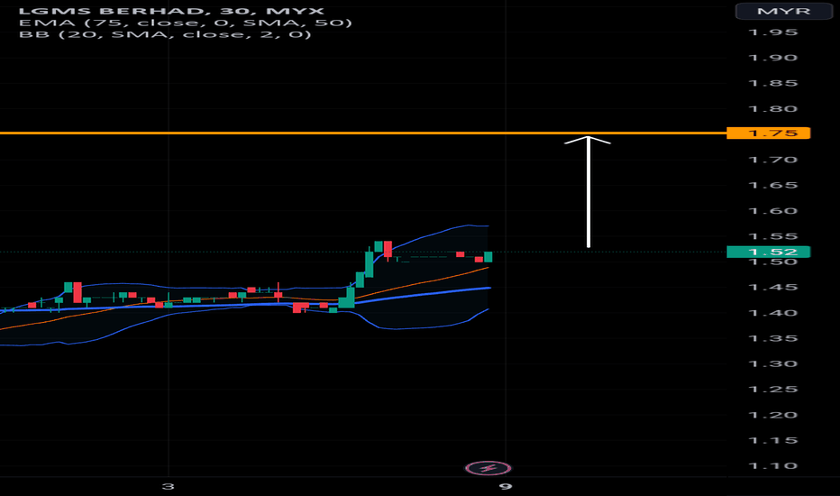Click the 1.90 price axis label
The height and width of the screenshot is (496, 840).
tap(772, 58)
